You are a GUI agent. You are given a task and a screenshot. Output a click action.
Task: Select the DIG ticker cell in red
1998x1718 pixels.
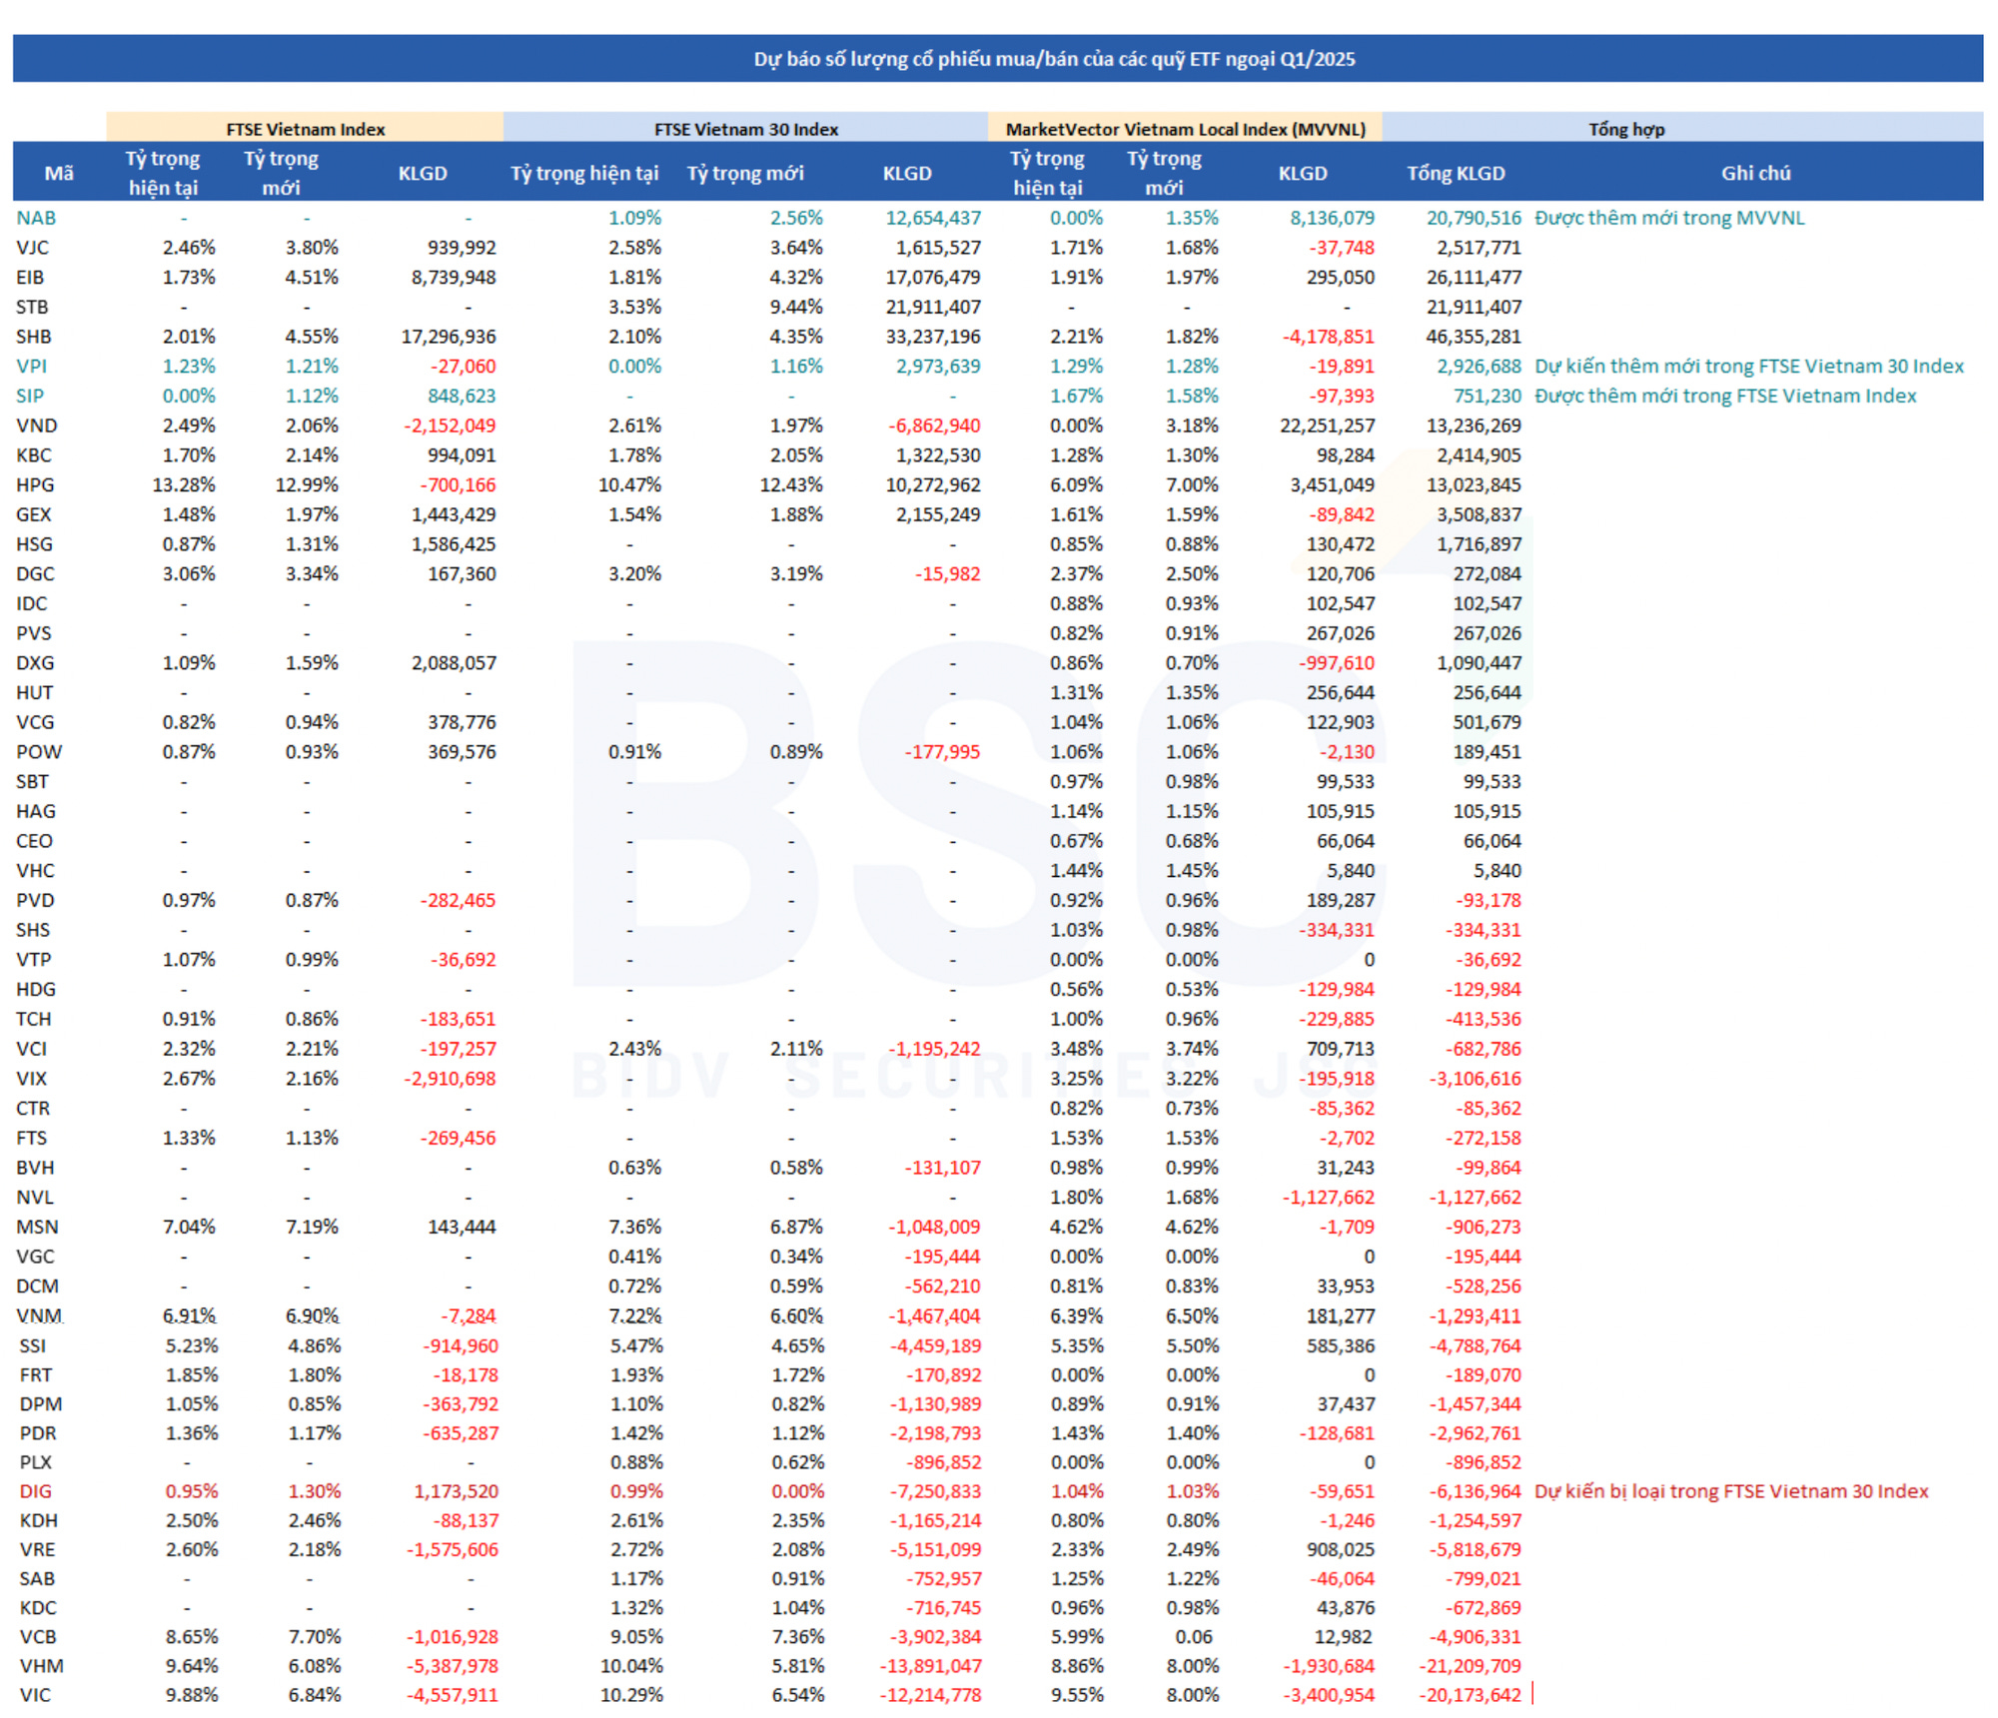[x=36, y=1491]
